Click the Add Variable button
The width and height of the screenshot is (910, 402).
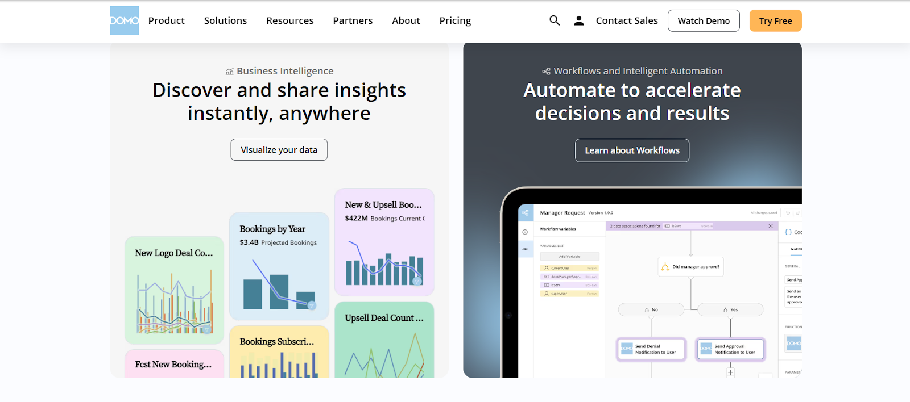pos(569,257)
